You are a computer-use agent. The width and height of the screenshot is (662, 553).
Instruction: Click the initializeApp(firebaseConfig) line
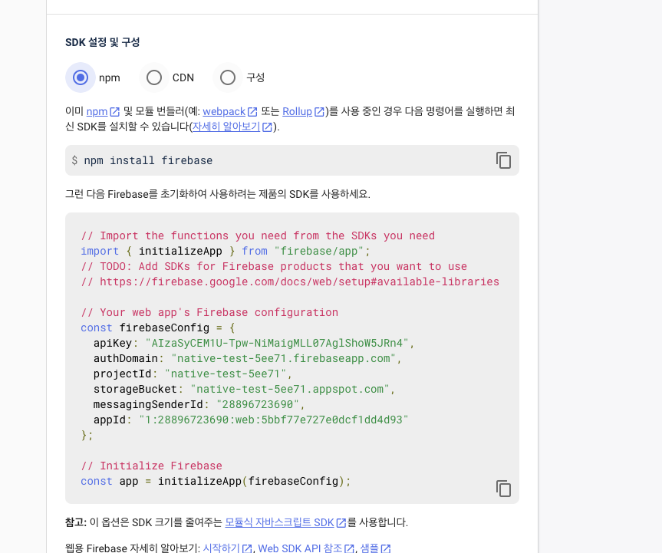(216, 481)
